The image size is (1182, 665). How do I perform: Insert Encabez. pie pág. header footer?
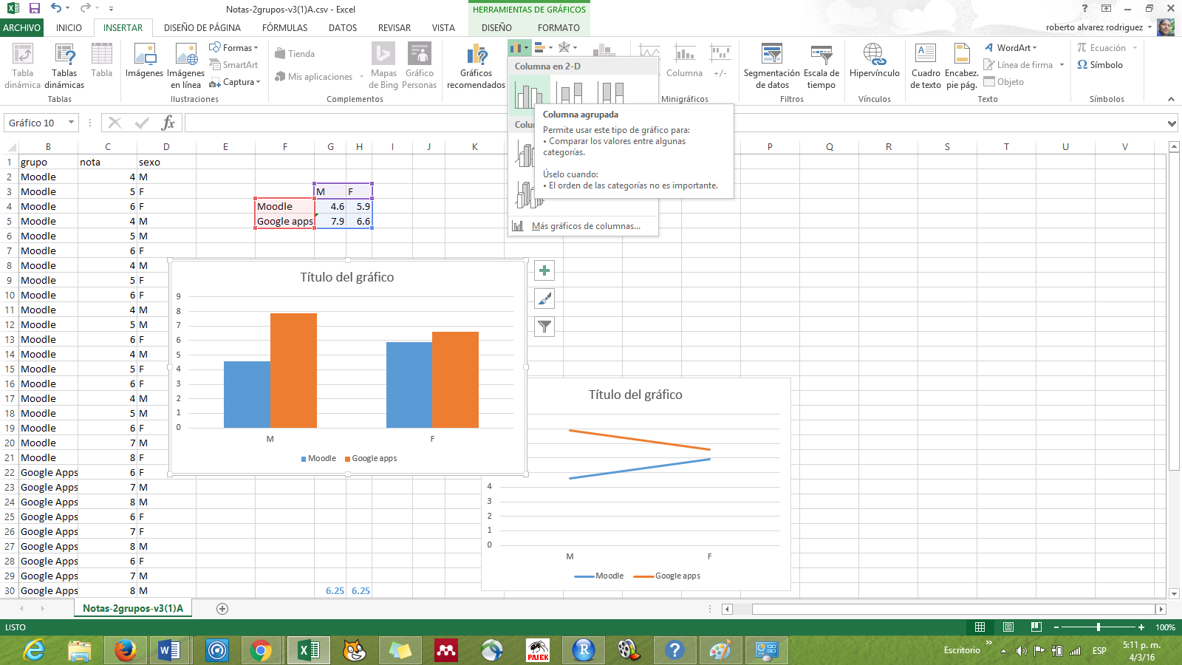962,66
